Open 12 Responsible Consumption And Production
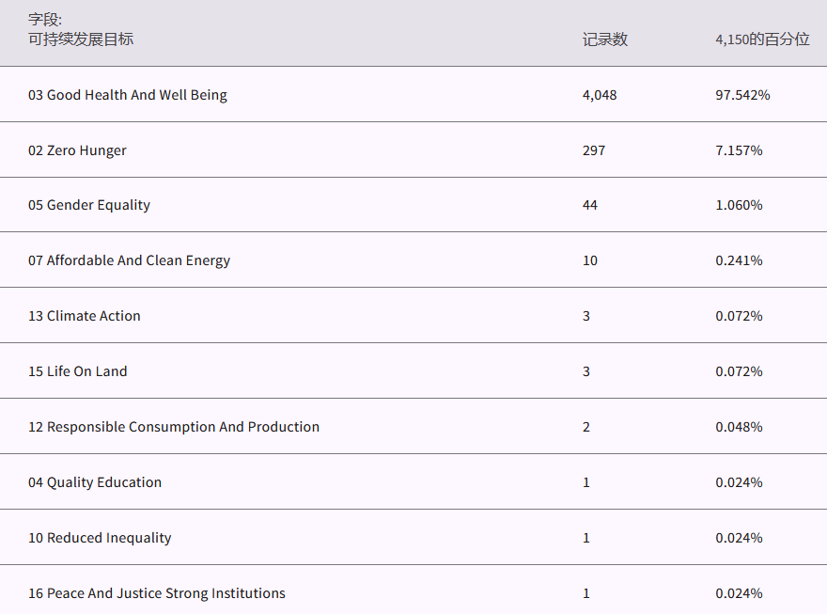This screenshot has width=827, height=614. tap(174, 427)
